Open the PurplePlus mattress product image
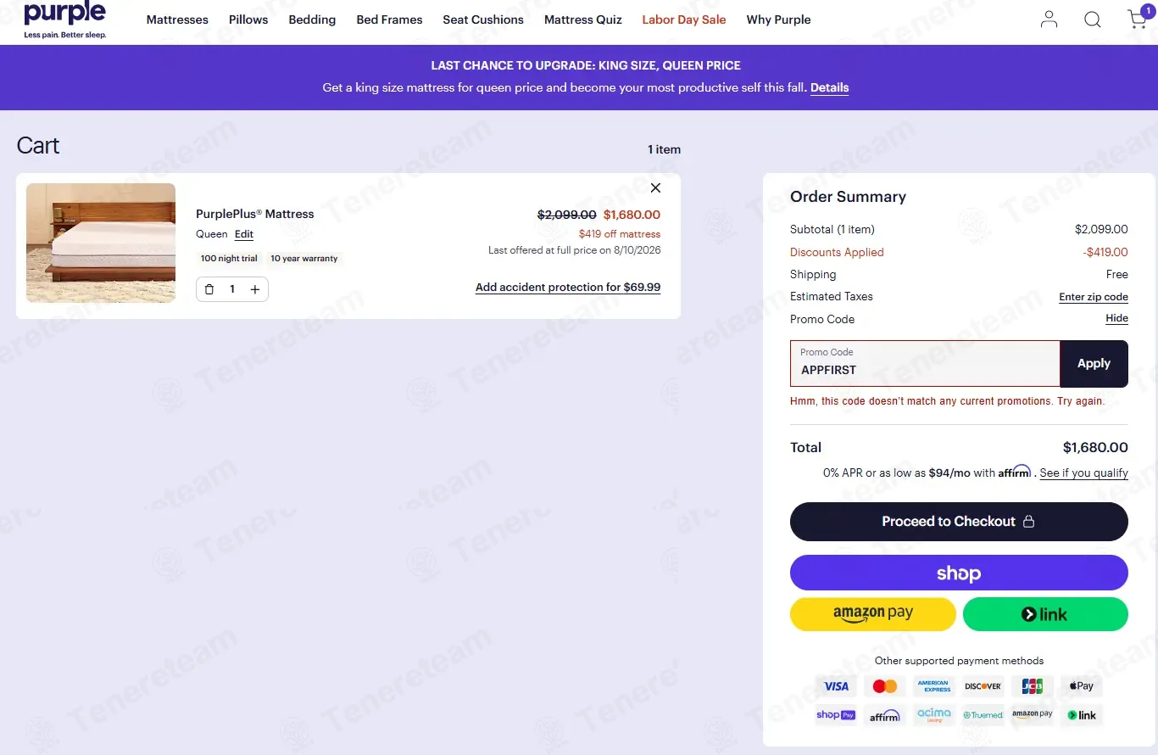Screen dimensions: 1158x755 pos(101,243)
